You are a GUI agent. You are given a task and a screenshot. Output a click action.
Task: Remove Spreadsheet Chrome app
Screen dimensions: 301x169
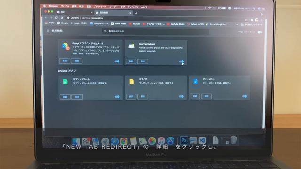click(x=77, y=97)
